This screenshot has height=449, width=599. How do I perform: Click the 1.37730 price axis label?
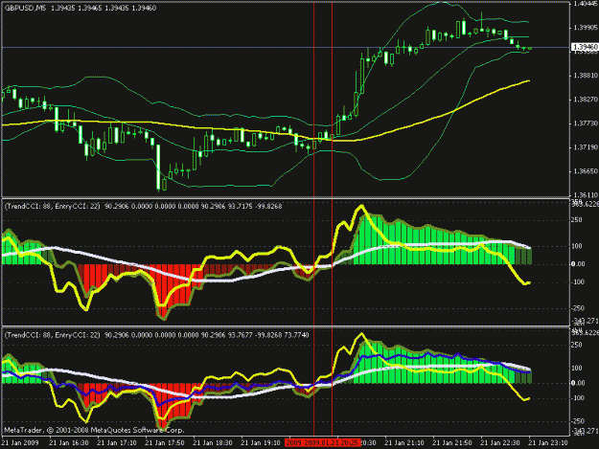tap(586, 123)
